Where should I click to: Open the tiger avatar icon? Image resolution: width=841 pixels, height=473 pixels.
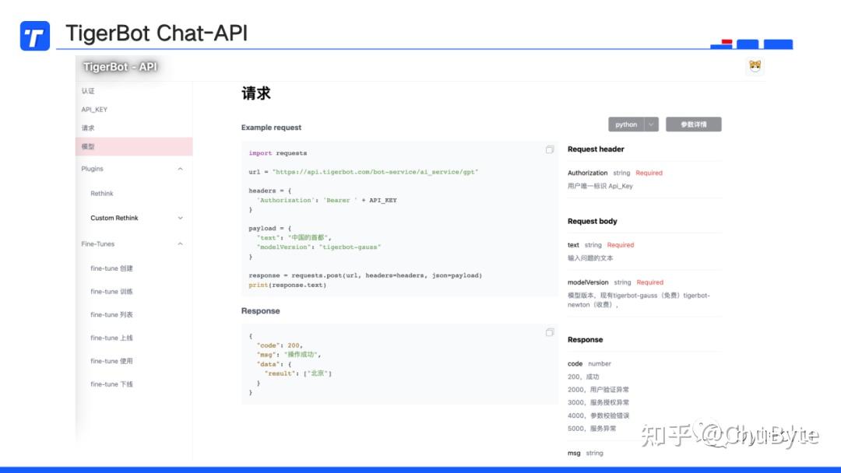coord(755,66)
